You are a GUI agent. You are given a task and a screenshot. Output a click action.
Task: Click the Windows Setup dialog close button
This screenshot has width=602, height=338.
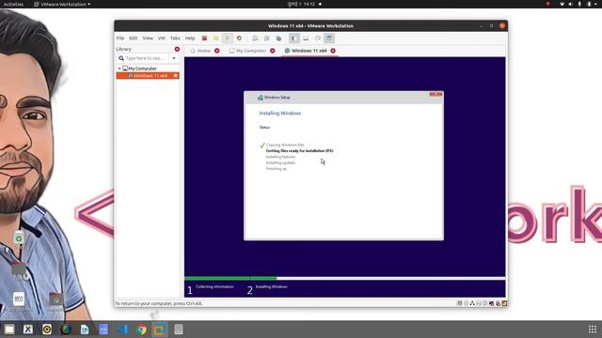click(436, 94)
